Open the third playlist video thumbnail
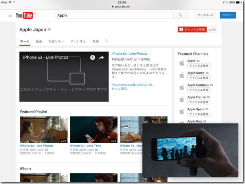This screenshot has height=184, width=245. [131, 130]
